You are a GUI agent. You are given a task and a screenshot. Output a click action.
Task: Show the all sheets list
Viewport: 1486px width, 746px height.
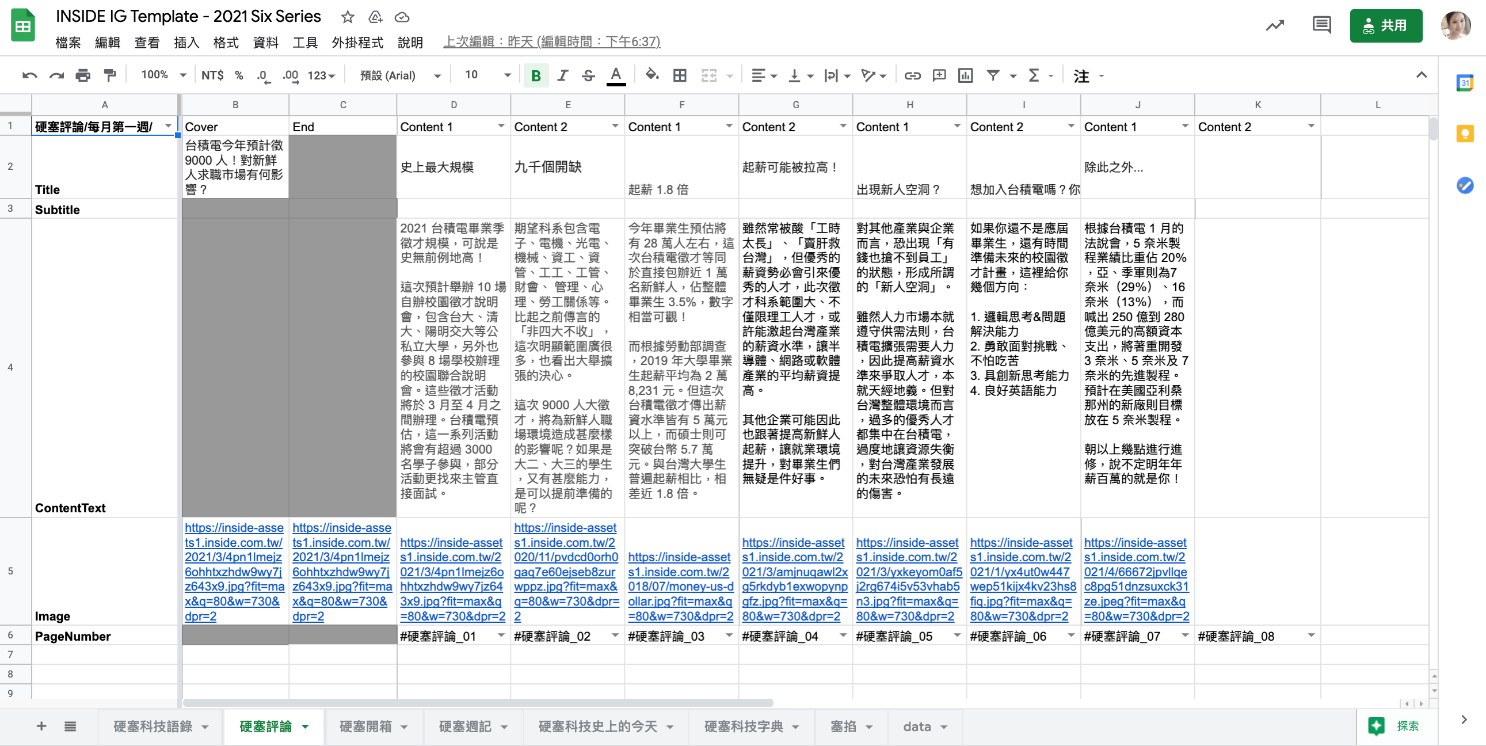tap(70, 726)
